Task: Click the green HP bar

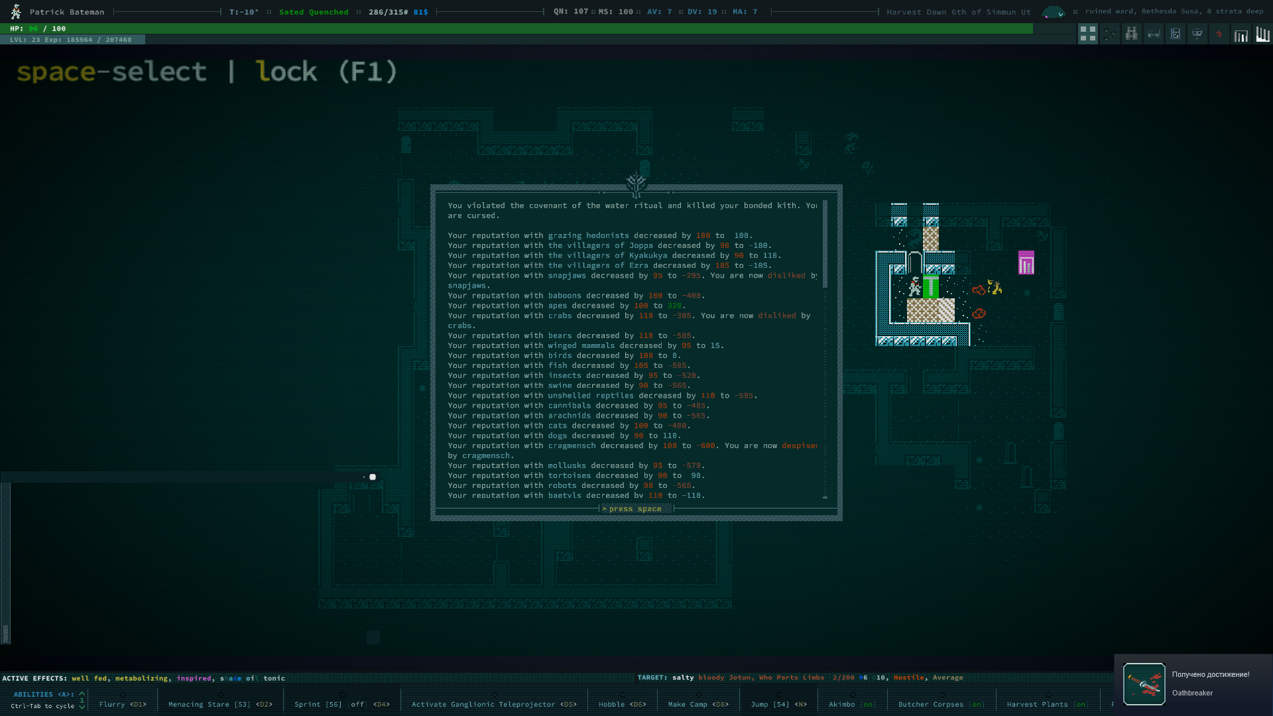Action: pos(517,29)
